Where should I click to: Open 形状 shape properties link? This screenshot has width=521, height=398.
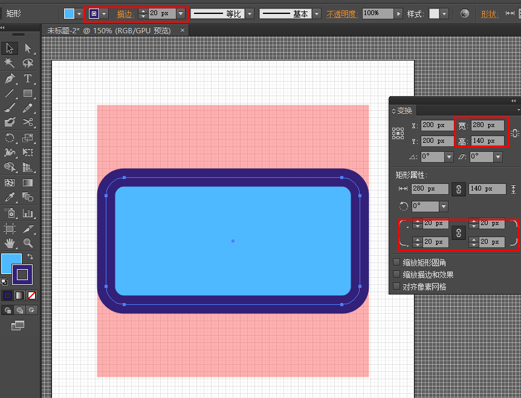[490, 14]
